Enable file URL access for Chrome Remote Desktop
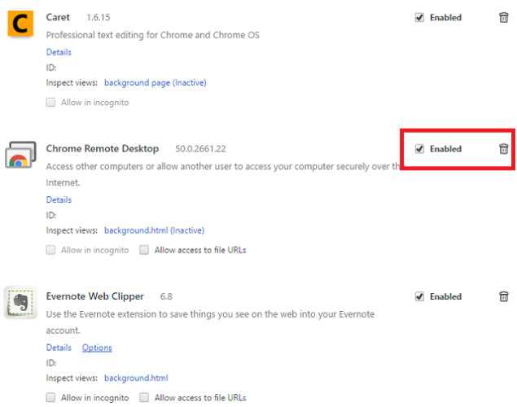The height and width of the screenshot is (407, 517). click(x=144, y=250)
